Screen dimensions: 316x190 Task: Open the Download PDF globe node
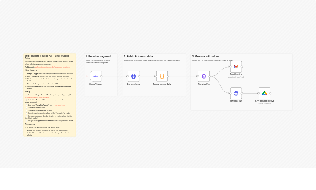[x=236, y=93]
